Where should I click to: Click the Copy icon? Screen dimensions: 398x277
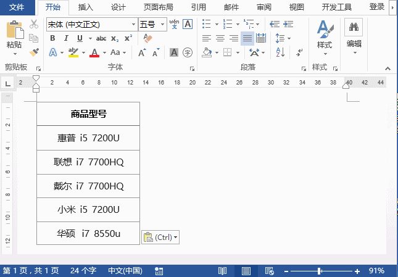(34, 38)
